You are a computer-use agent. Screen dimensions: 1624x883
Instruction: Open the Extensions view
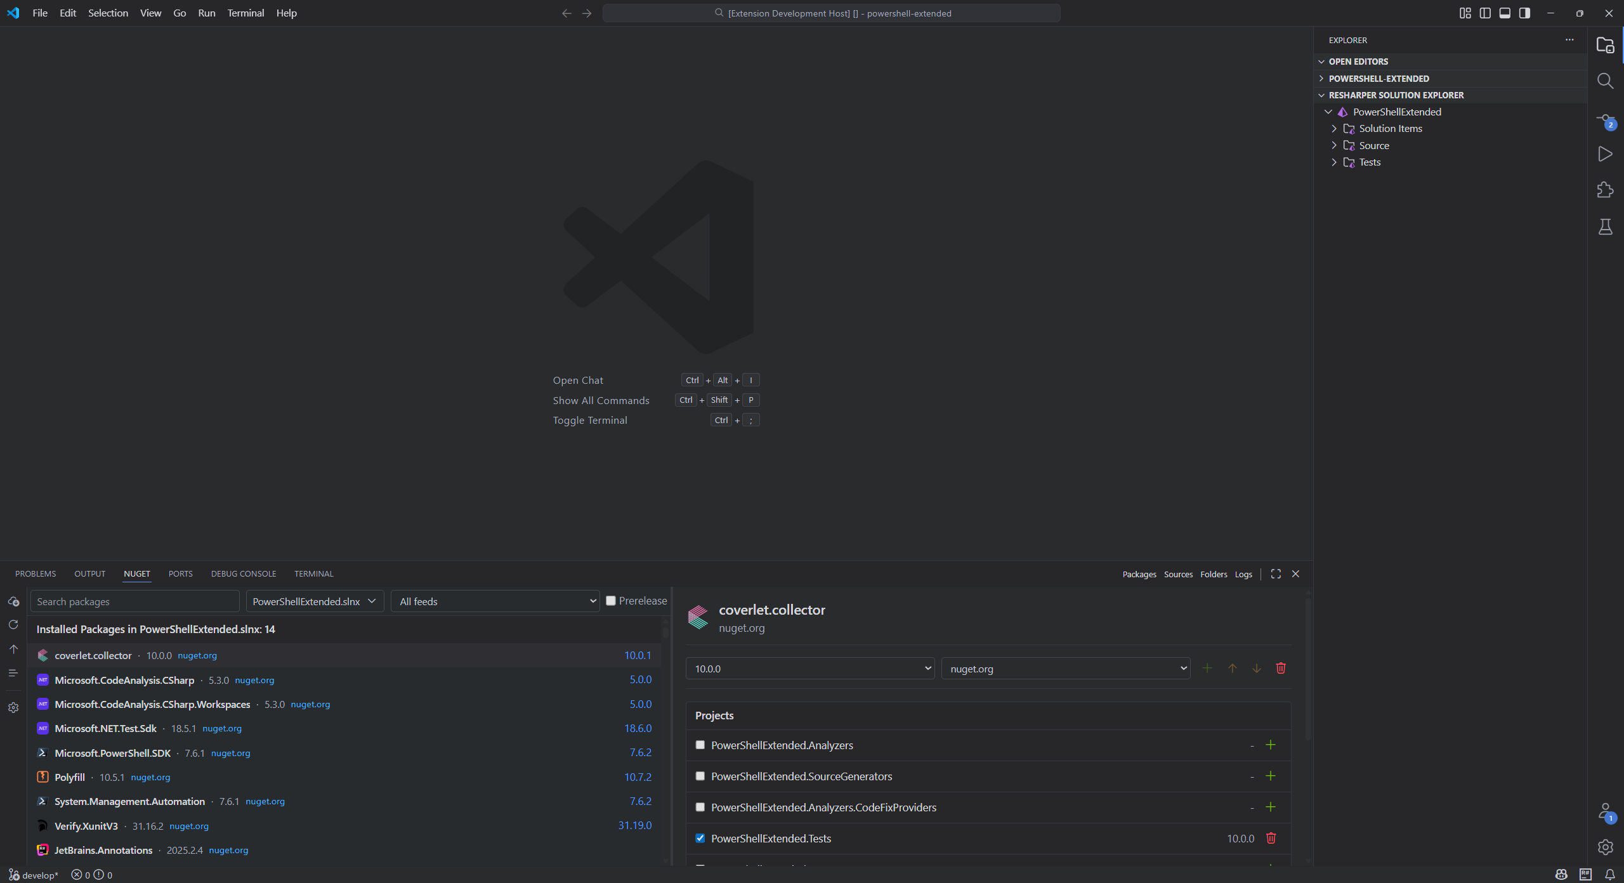(x=1605, y=190)
